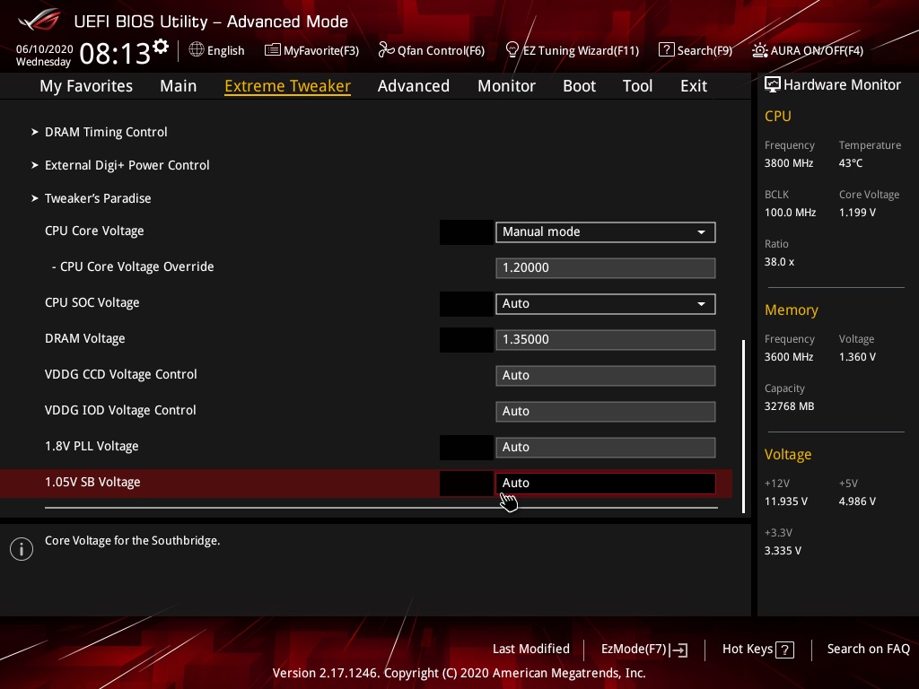Toggle AURA ON/OFF light icon
The height and width of the screenshot is (689, 919).
[x=759, y=50]
